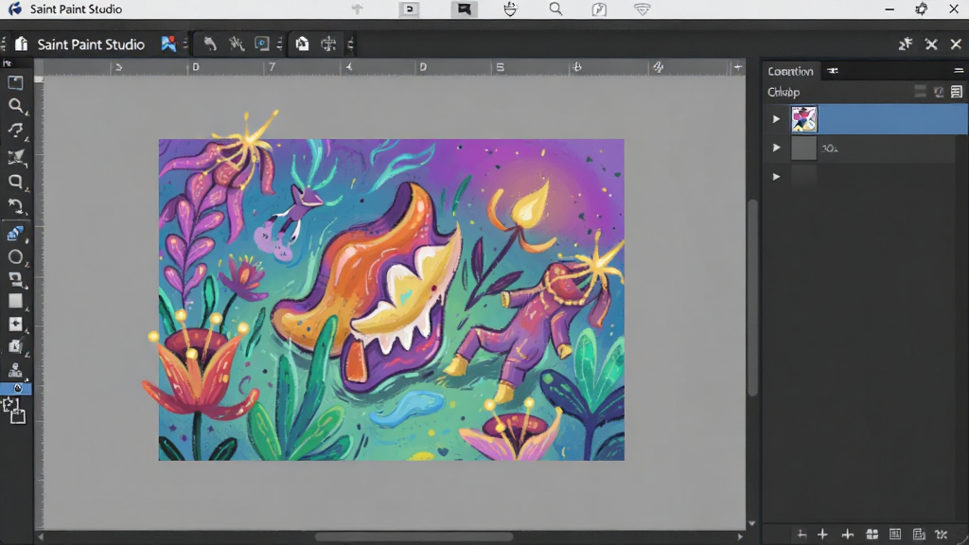
Task: Click the magic wand sparkle toolbar icon
Action: coord(237,44)
